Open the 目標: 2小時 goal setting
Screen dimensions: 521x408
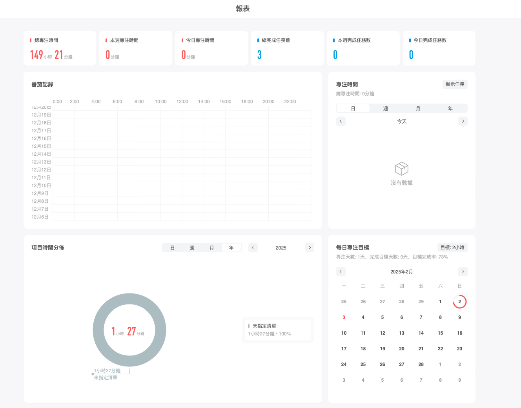[452, 247]
